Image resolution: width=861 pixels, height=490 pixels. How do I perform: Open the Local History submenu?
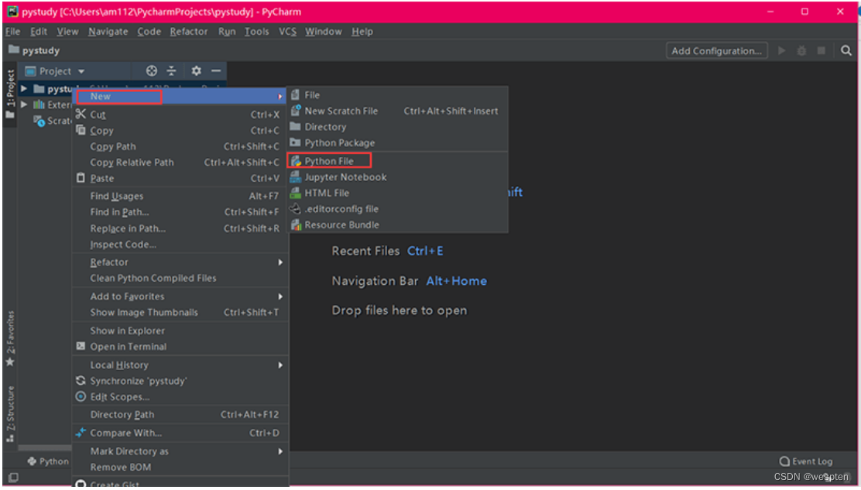(180, 365)
